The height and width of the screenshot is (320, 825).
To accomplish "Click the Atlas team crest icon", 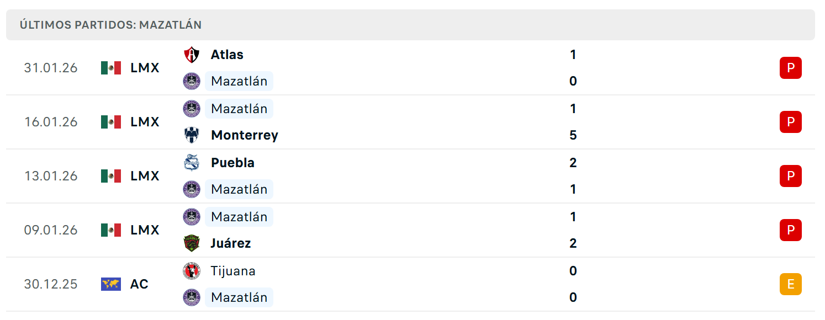I will (192, 55).
